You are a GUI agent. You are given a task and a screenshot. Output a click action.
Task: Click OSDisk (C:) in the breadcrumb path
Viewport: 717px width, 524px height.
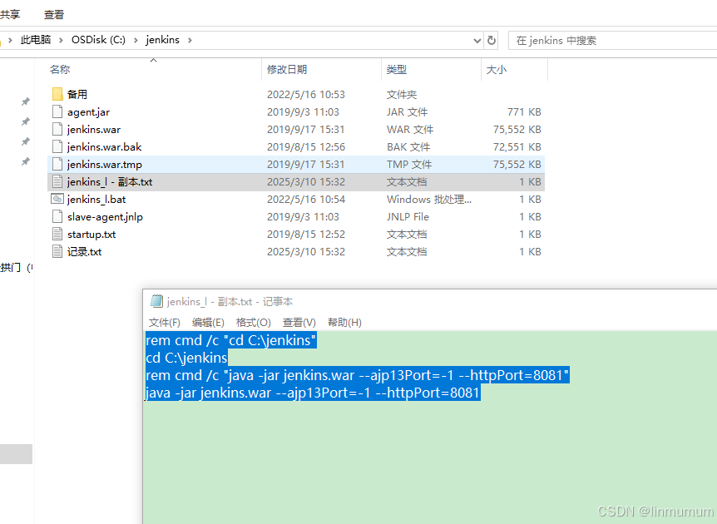pos(98,40)
